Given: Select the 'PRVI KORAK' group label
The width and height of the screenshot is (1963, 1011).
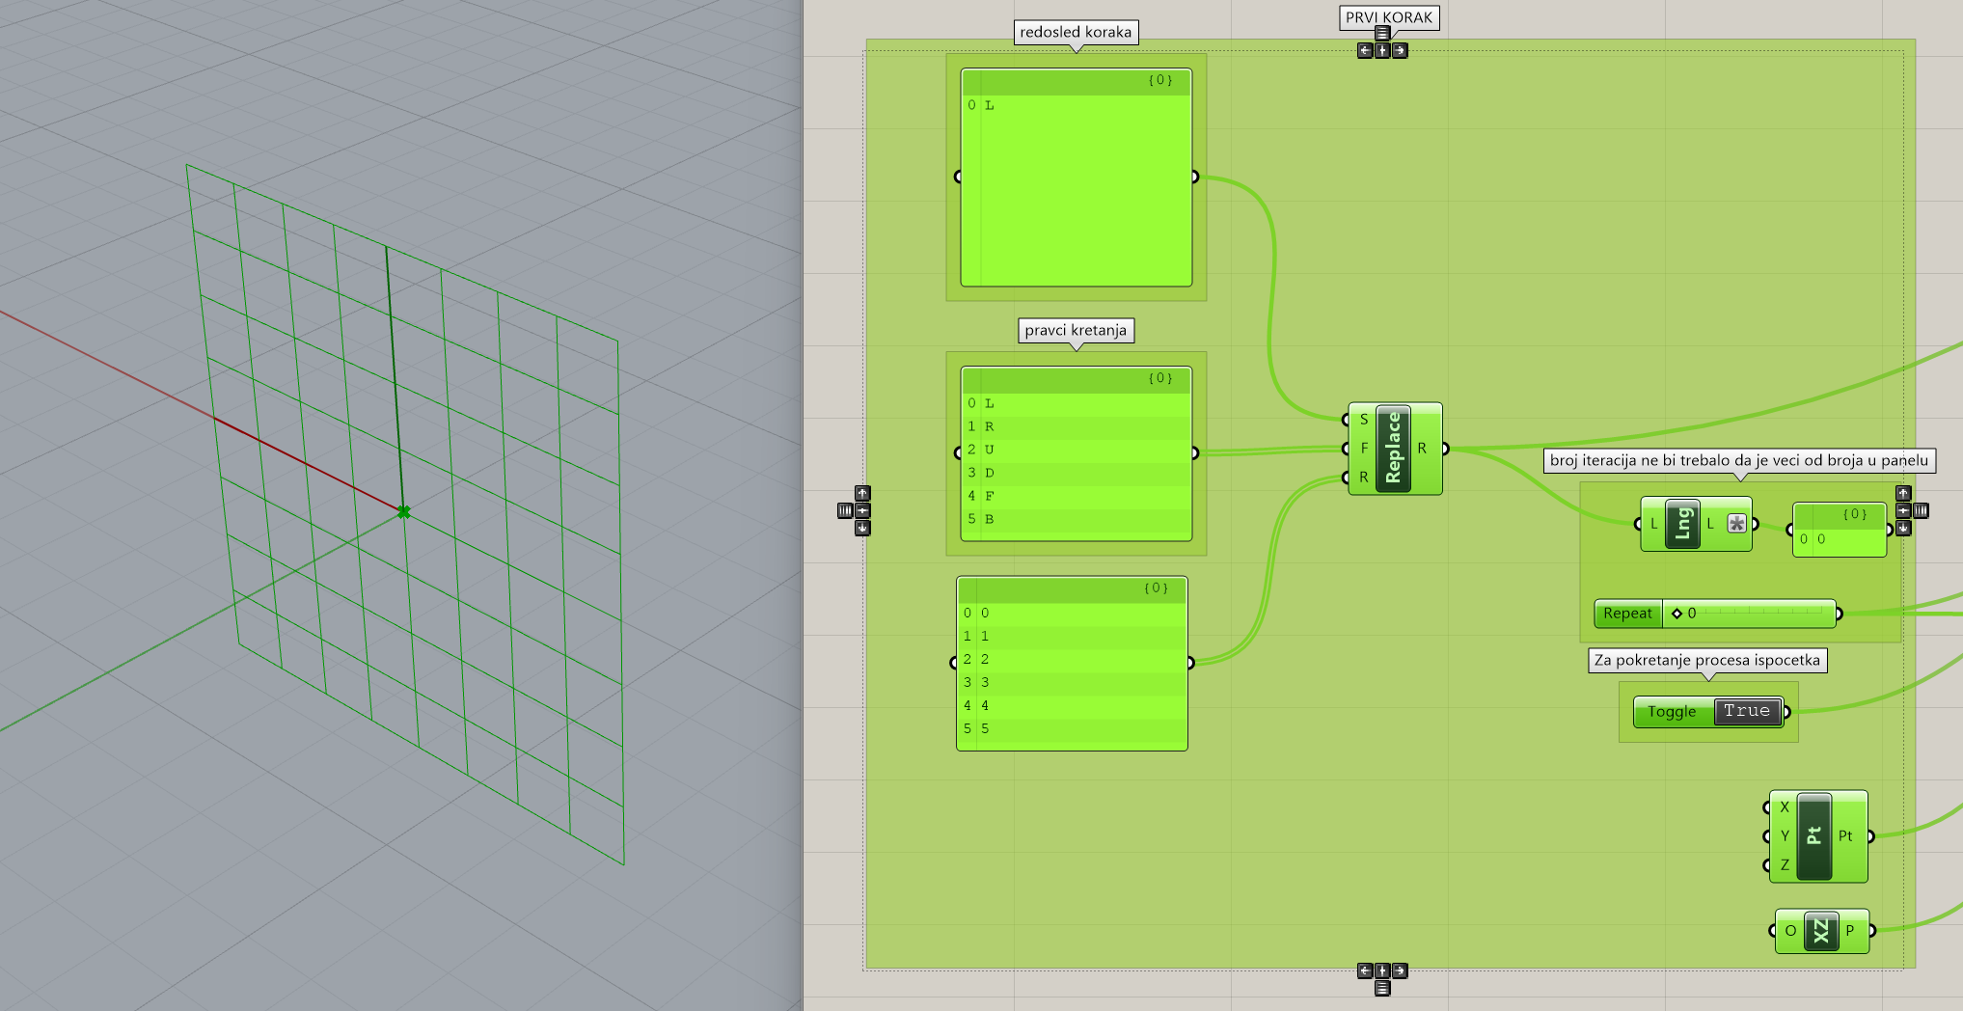Looking at the screenshot, I should click(1389, 17).
